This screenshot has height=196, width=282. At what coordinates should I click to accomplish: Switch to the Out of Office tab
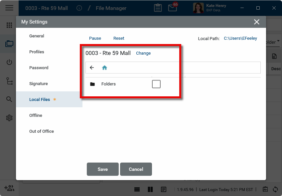click(42, 131)
